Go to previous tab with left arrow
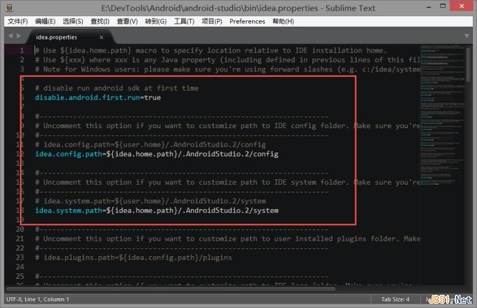This screenshot has height=308, width=477. (x=10, y=36)
